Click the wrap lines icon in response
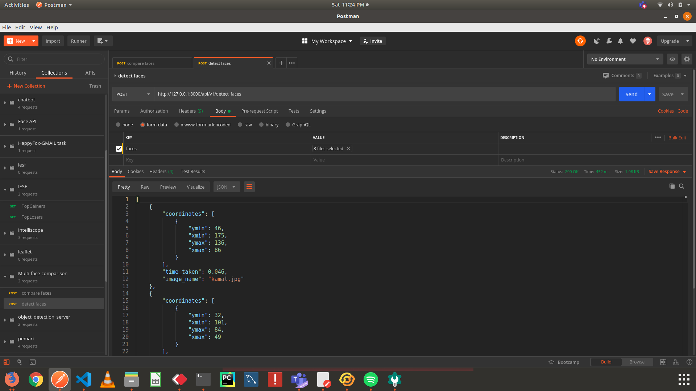Image resolution: width=696 pixels, height=391 pixels. [249, 187]
